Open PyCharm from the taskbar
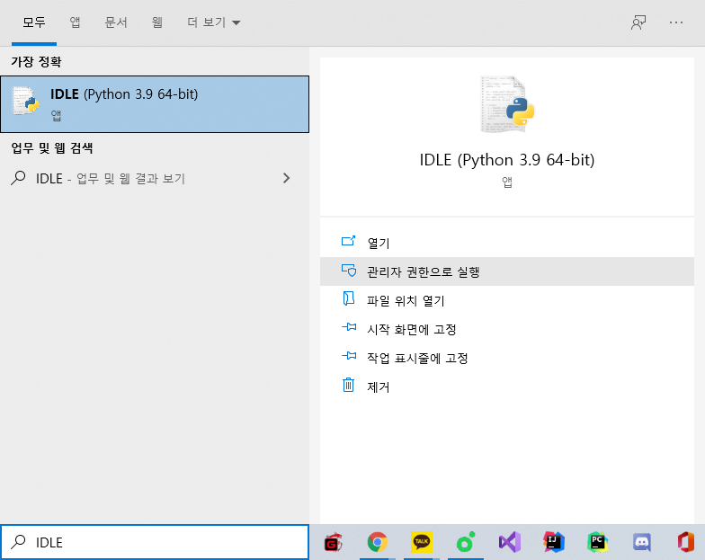705x560 pixels. pyautogui.click(x=597, y=542)
